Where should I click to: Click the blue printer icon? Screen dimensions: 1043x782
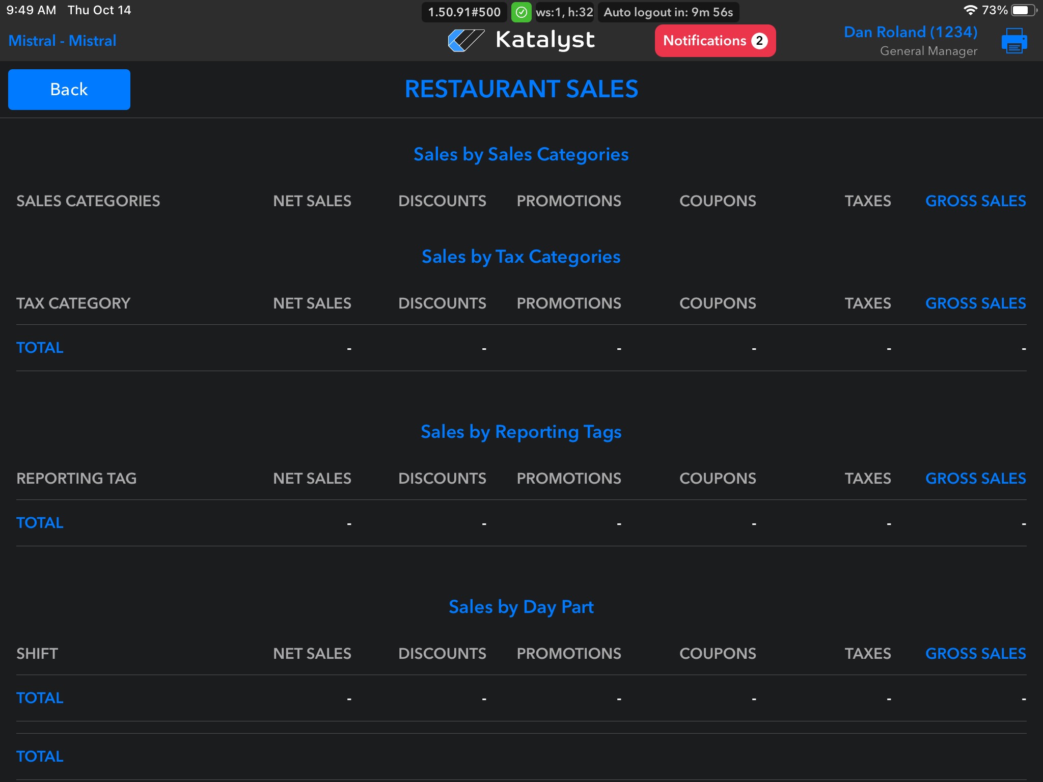click(x=1013, y=41)
